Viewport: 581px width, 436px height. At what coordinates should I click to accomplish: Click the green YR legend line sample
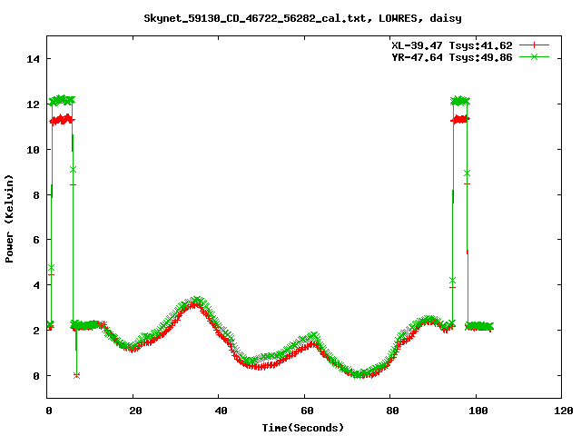[x=534, y=56]
